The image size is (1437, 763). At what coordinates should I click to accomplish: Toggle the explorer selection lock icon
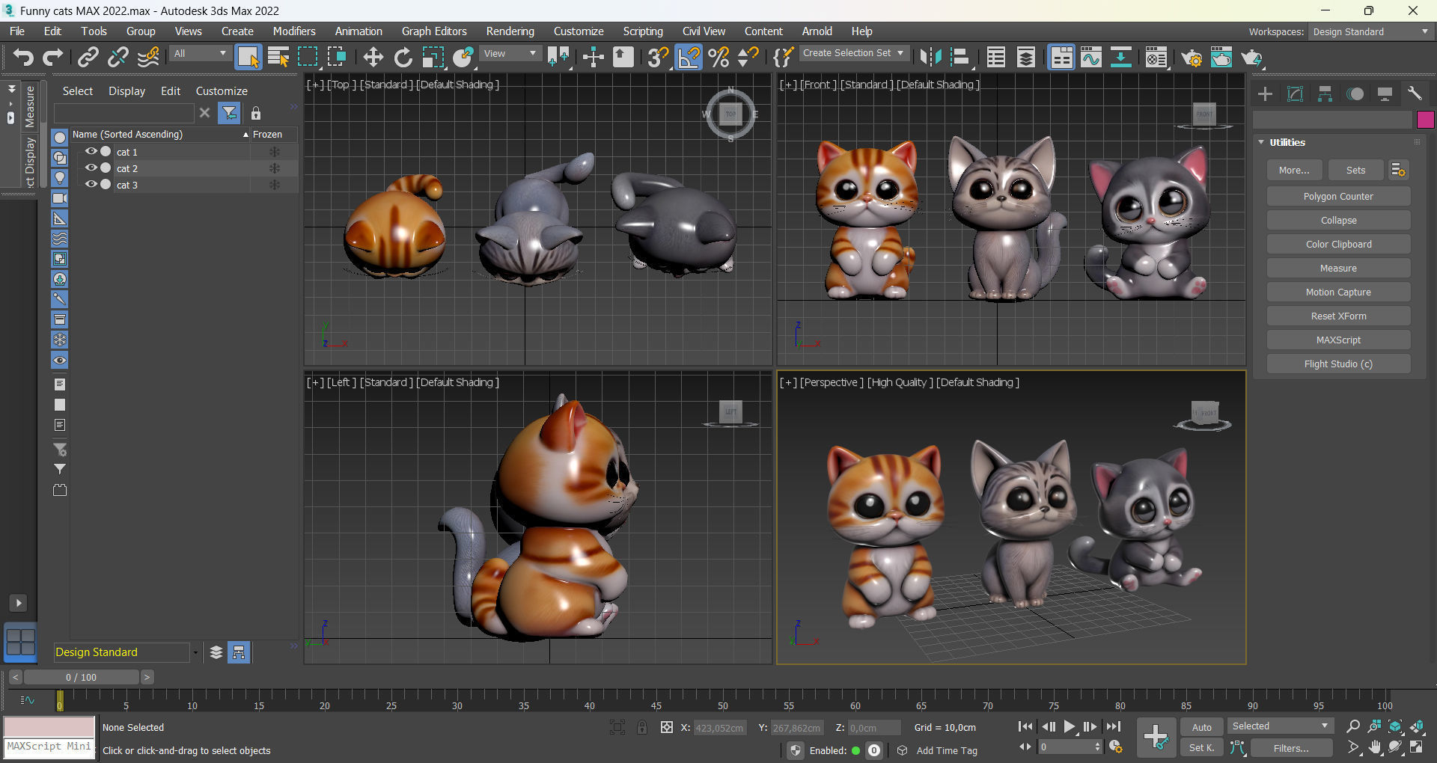(256, 113)
